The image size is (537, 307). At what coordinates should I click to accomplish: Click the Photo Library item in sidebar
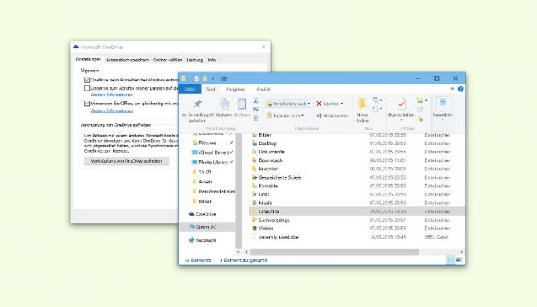pos(212,162)
